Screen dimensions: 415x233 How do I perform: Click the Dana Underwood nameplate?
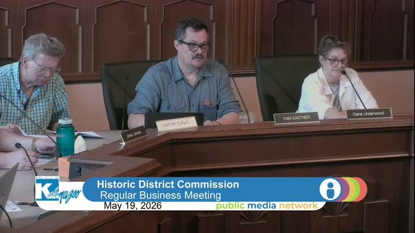tap(369, 113)
